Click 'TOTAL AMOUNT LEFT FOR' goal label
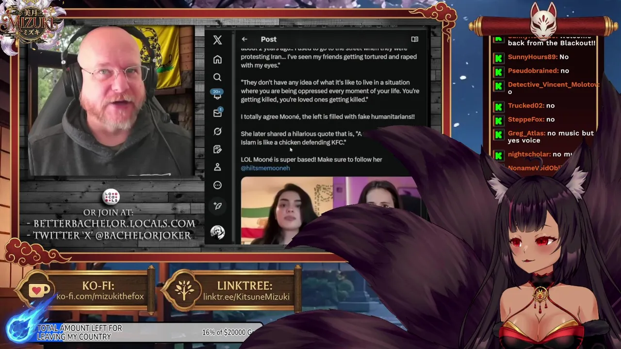 tap(80, 328)
